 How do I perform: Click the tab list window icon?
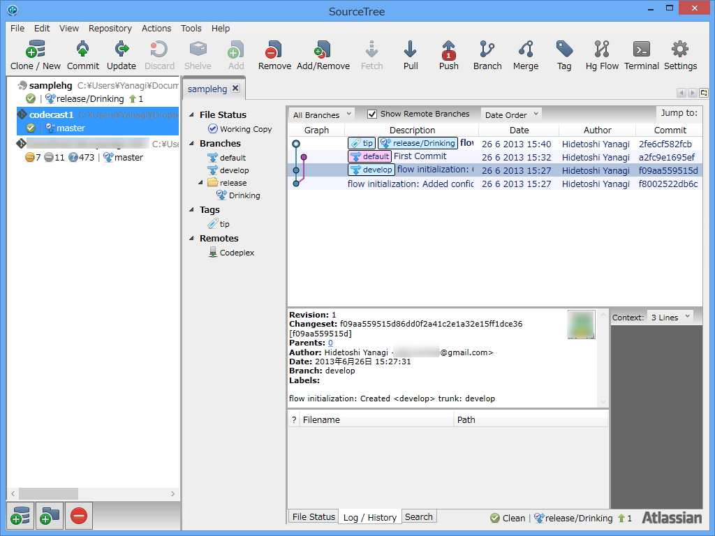click(704, 93)
